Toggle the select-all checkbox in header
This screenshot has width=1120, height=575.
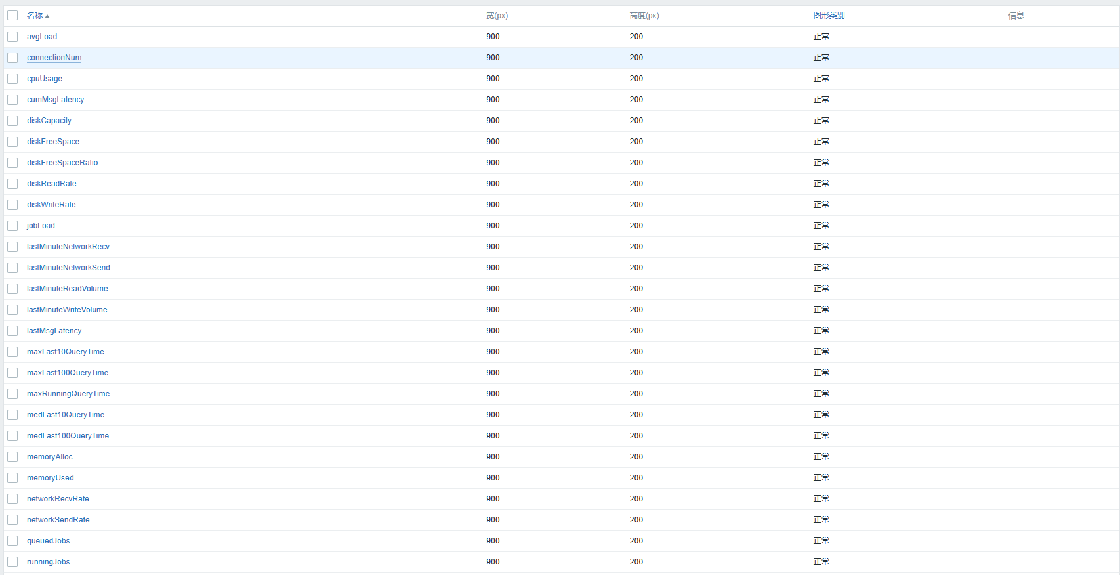pyautogui.click(x=12, y=15)
